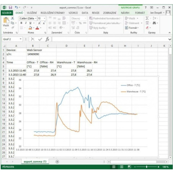Open Styly buňky dropdown

[98, 28]
